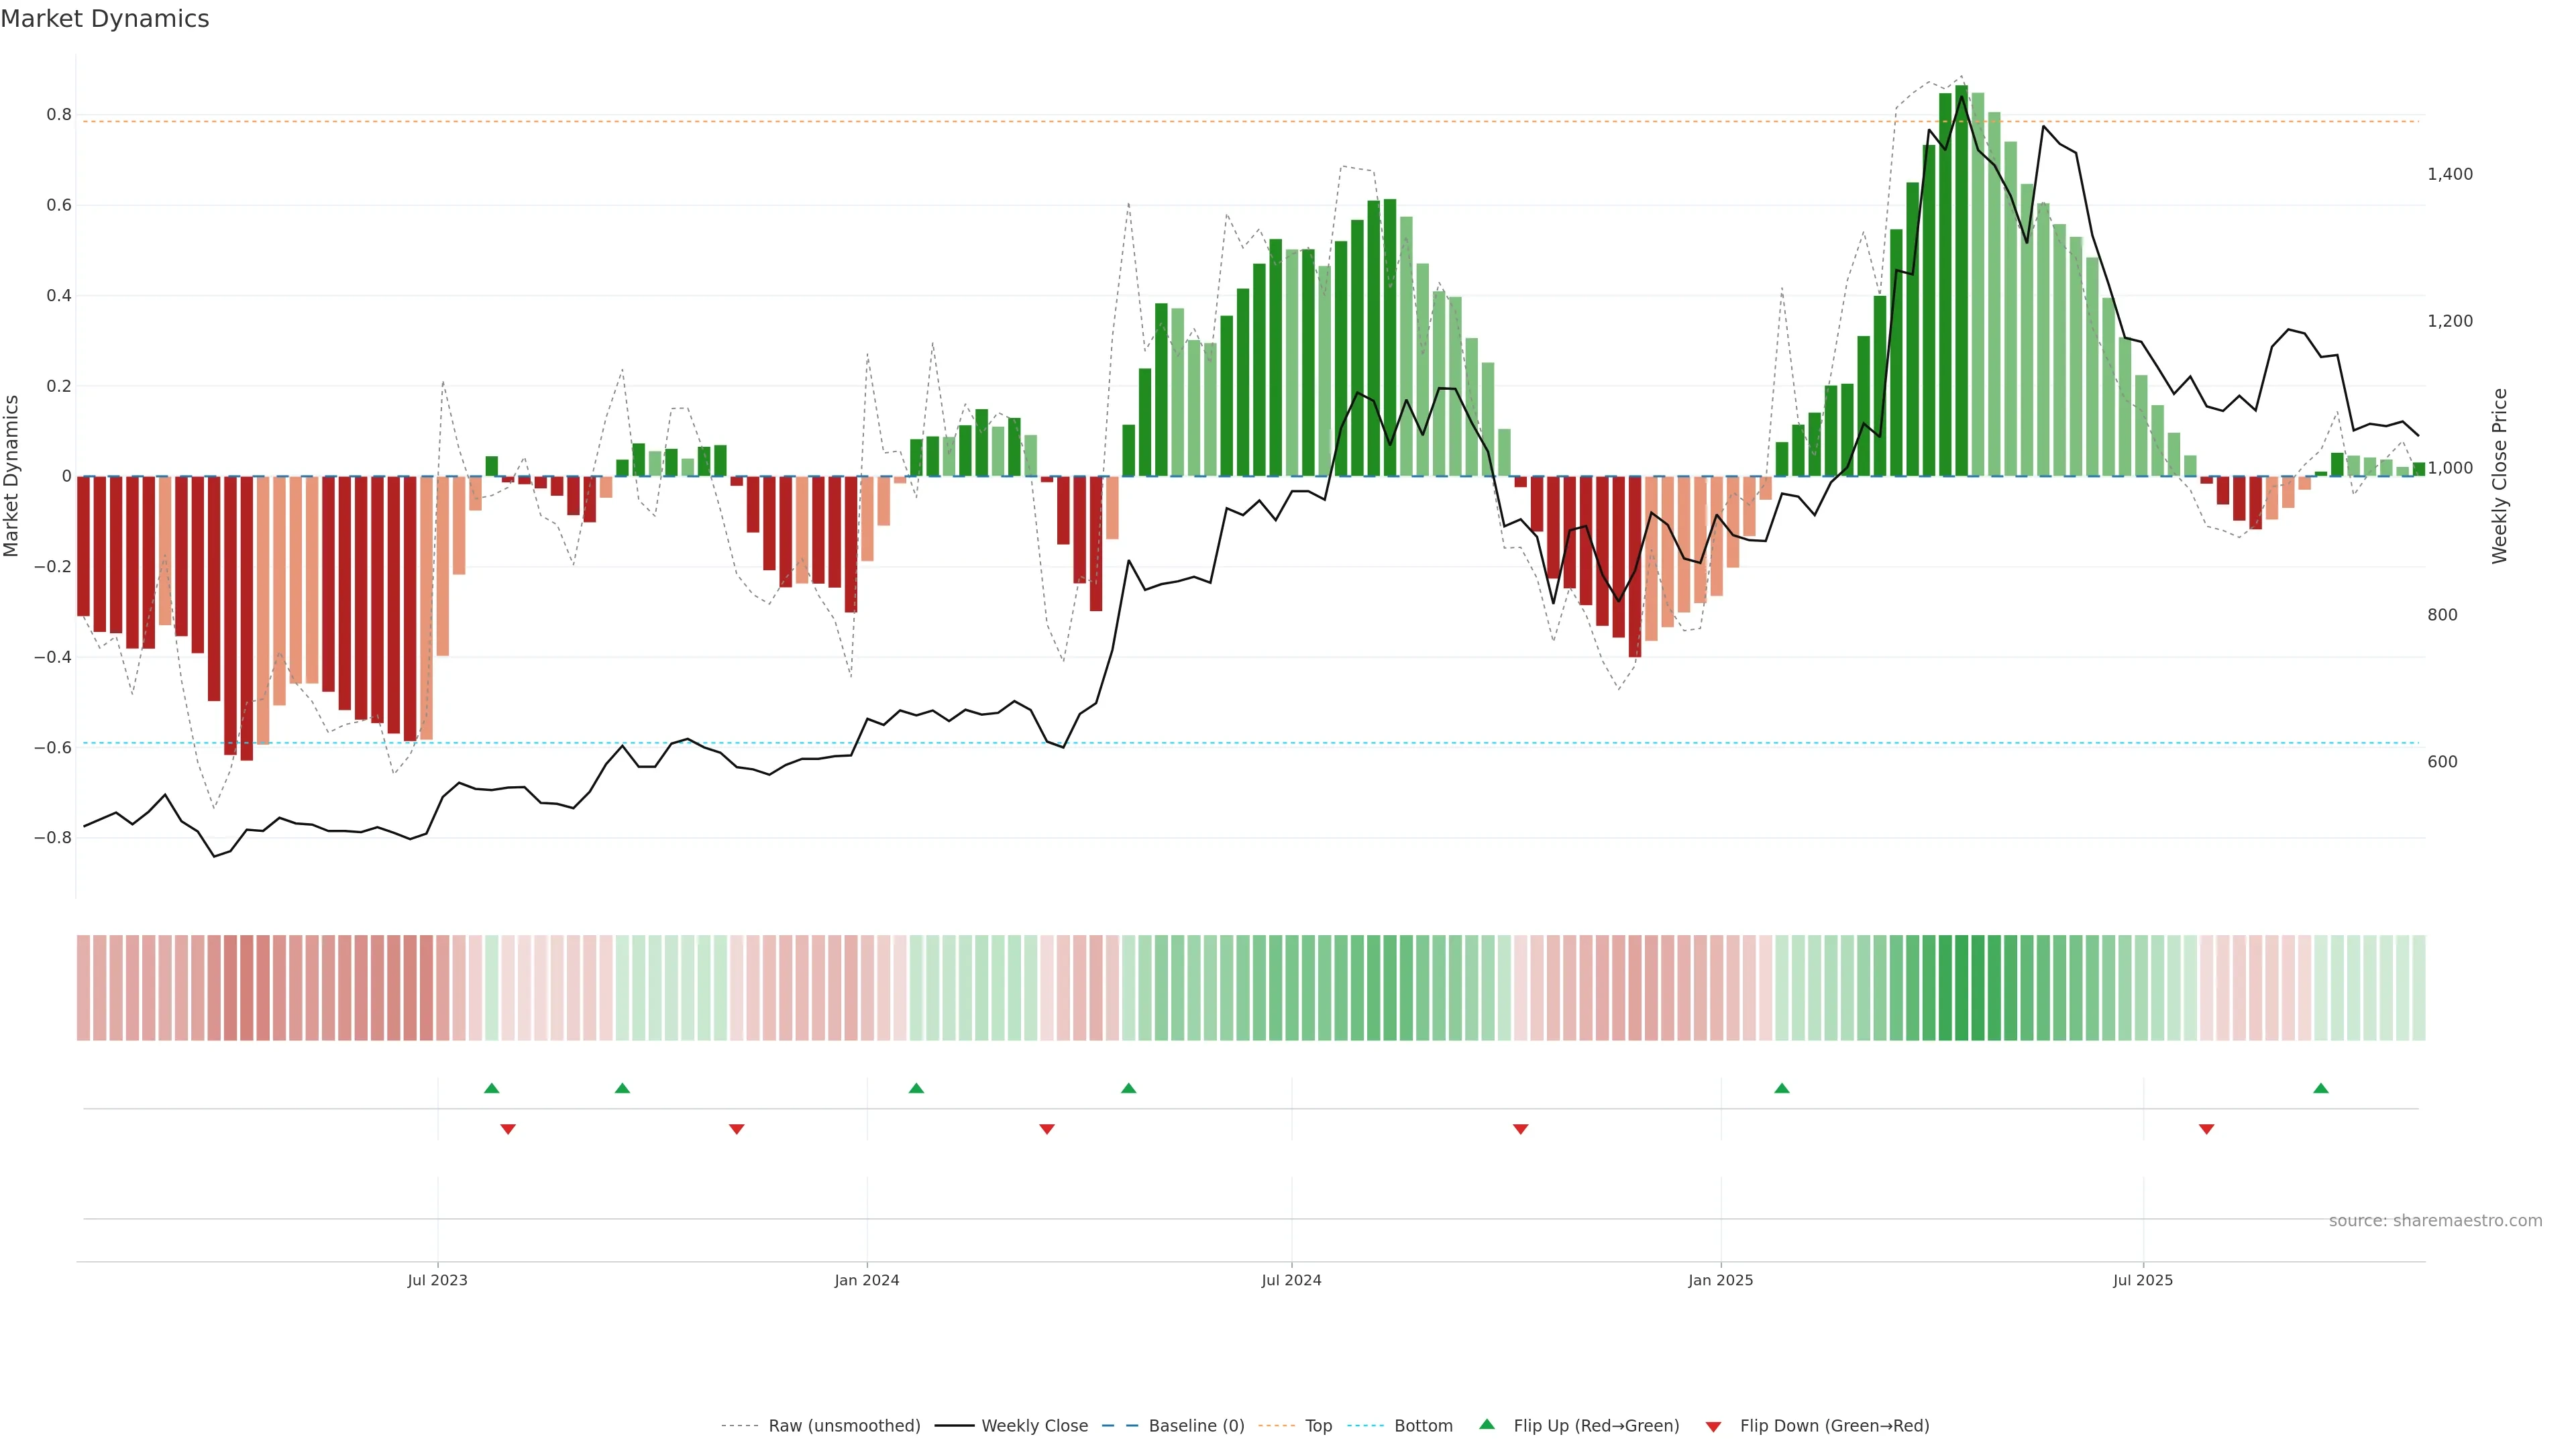
Task: Toggle the Baseline (0) legend entry
Action: pos(1196,1426)
